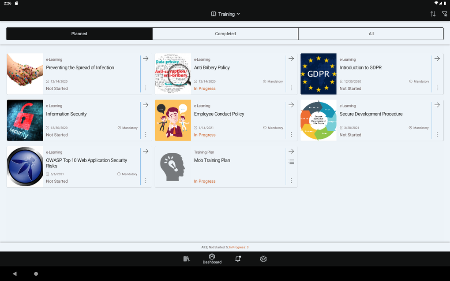The image size is (450, 281).
Task: Click the list icon on Mob Training Plan card
Action: (x=291, y=162)
